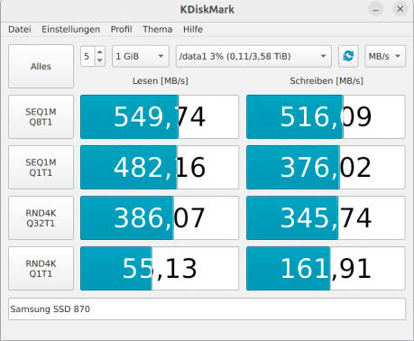The image size is (414, 341).
Task: Click the 549,74 read result bar
Action: tap(160, 117)
